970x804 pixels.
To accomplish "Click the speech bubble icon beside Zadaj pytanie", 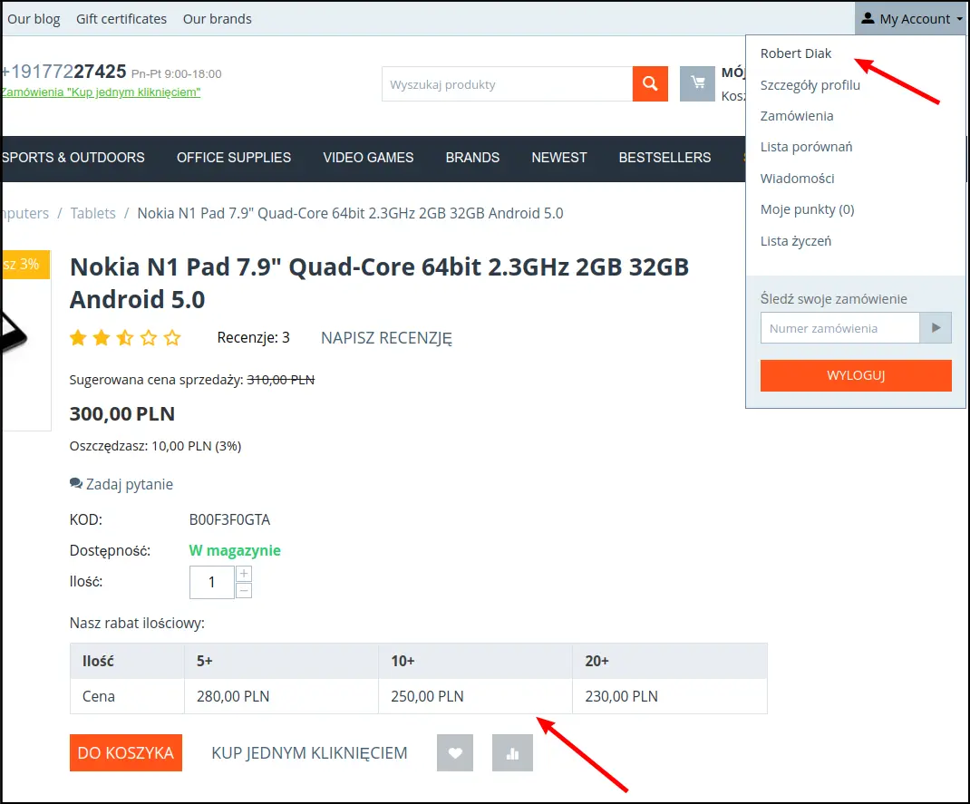I will [x=76, y=484].
